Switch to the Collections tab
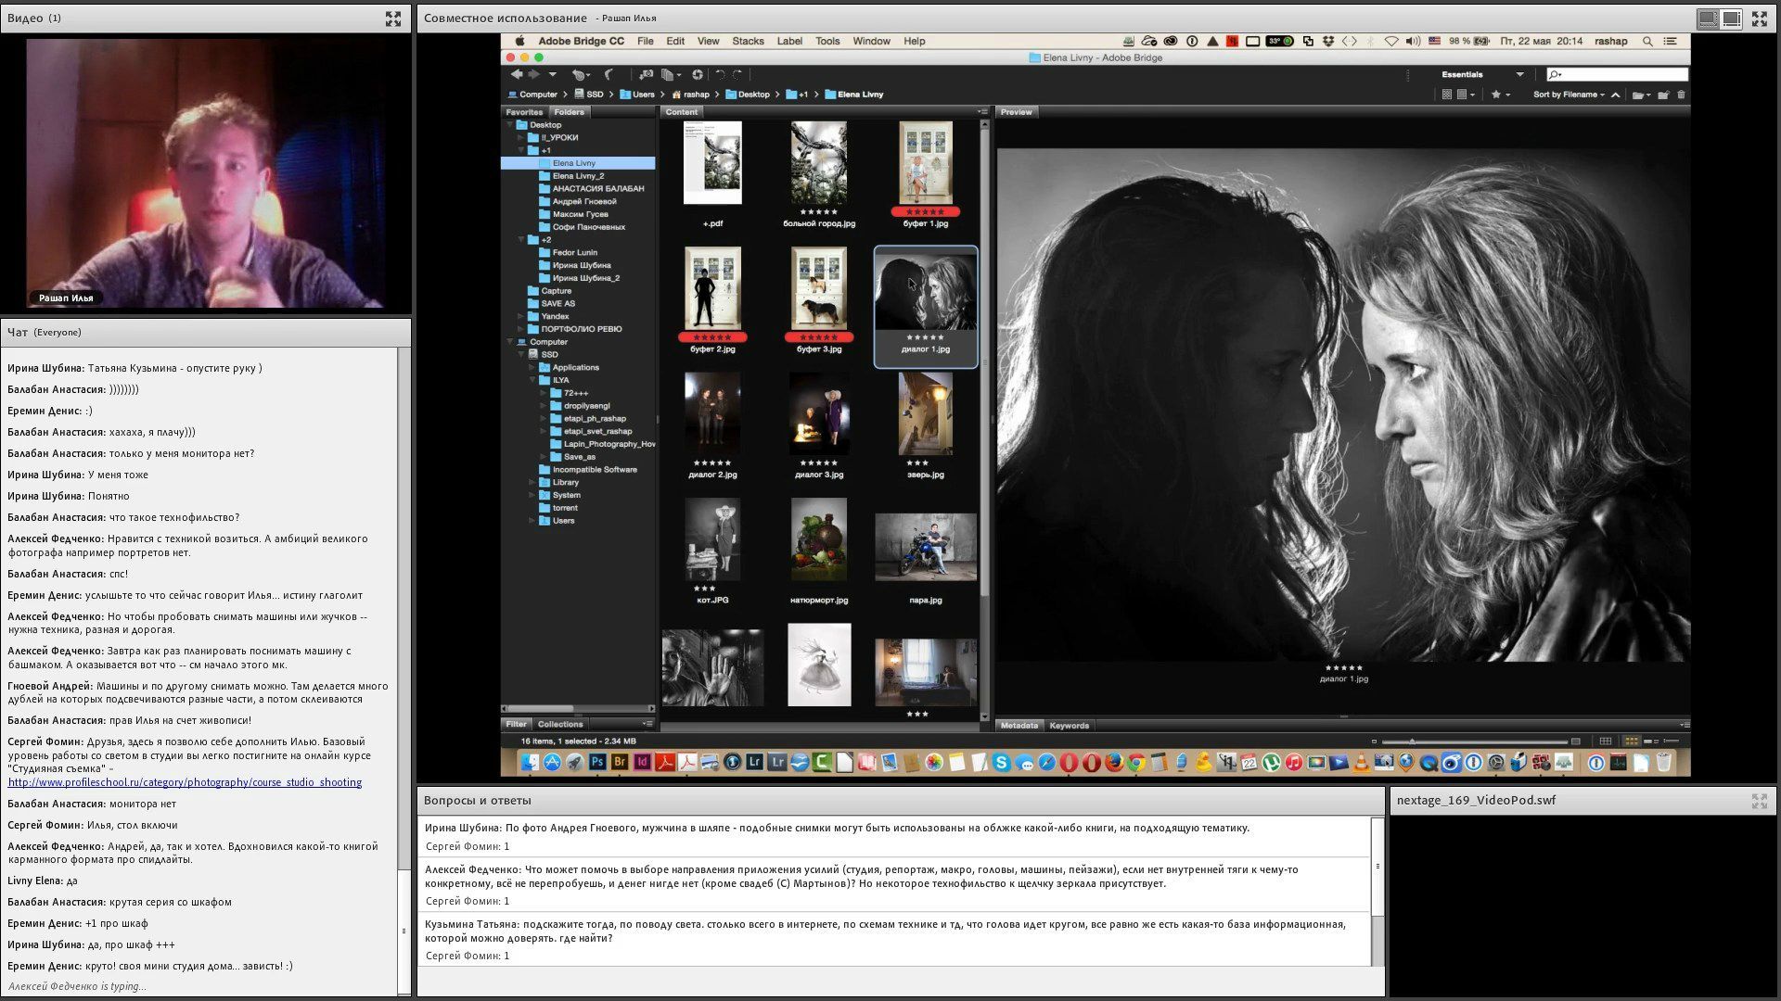 (560, 725)
